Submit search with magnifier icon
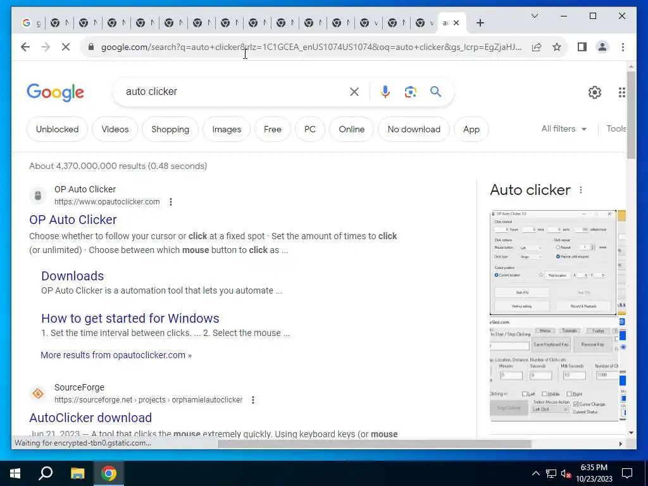 pos(435,91)
